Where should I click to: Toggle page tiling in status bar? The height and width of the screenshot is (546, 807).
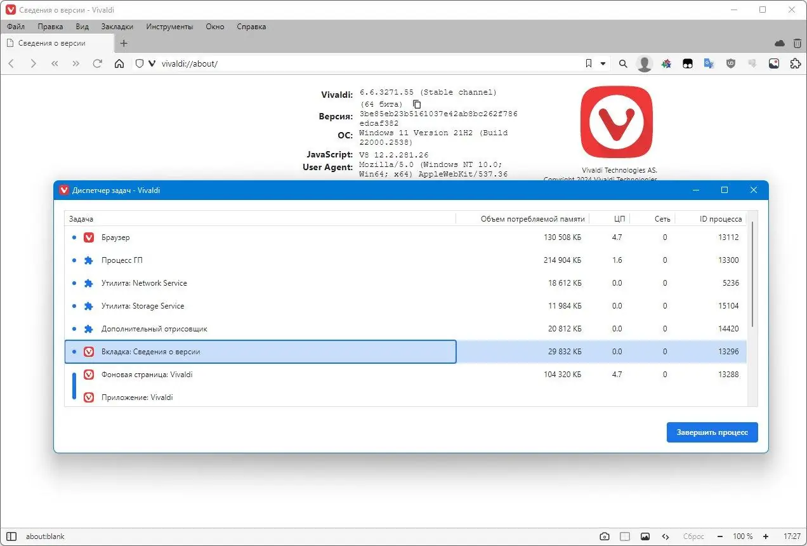tap(625, 536)
